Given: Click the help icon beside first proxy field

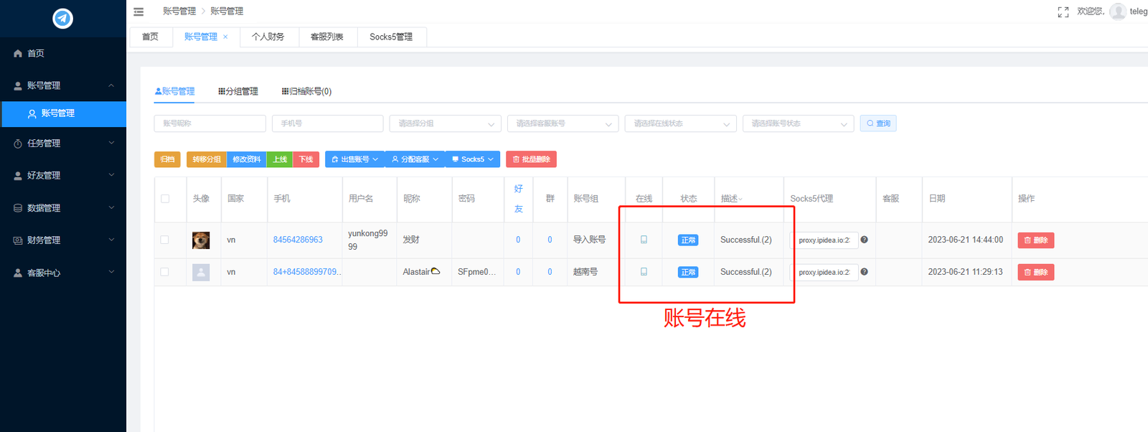Looking at the screenshot, I should pos(864,240).
